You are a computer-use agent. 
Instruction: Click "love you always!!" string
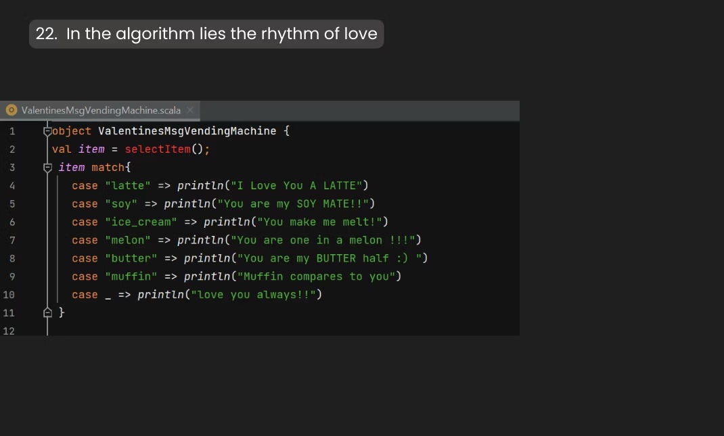tap(253, 295)
